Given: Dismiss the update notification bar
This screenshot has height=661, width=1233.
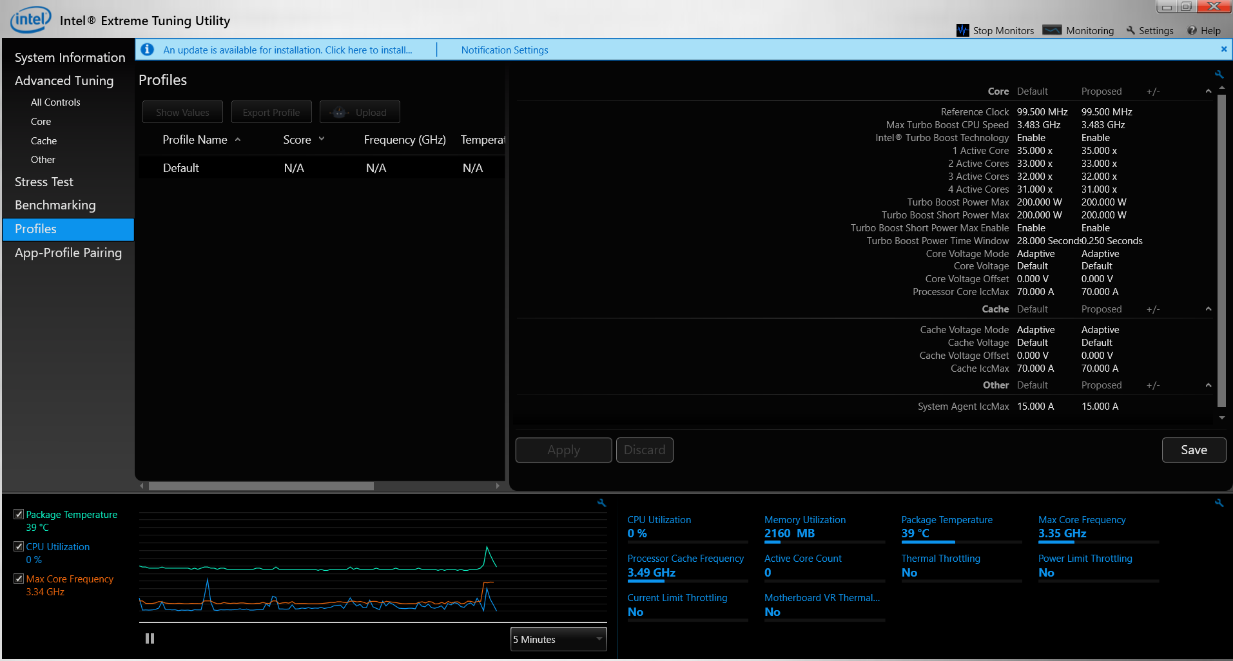Looking at the screenshot, I should (x=1224, y=49).
